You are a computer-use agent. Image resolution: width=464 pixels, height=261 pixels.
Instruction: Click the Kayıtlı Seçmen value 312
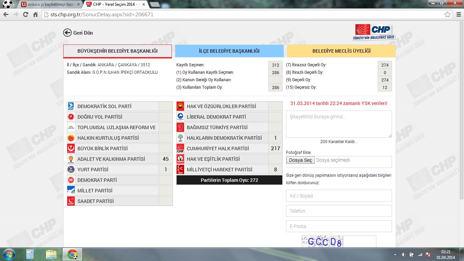[275, 65]
